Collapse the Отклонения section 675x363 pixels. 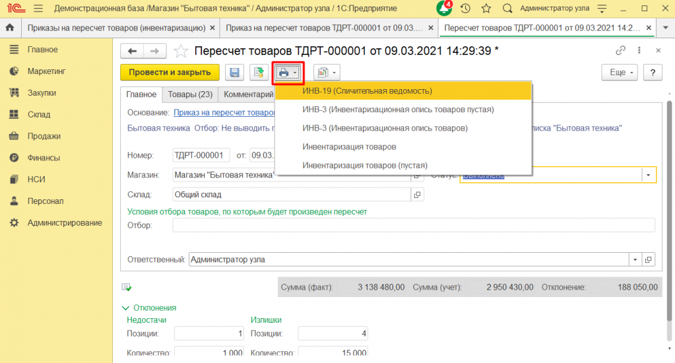click(x=125, y=308)
